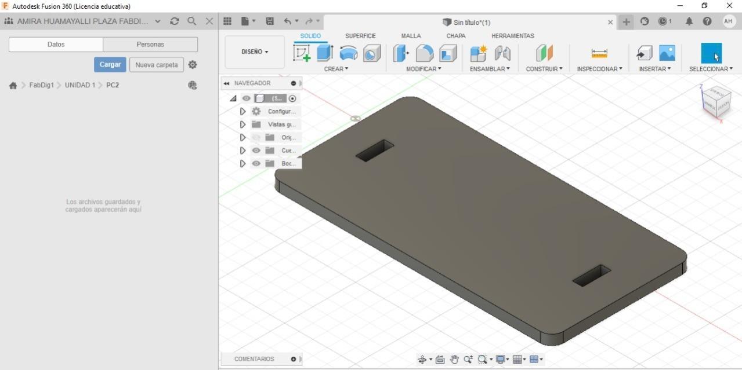Open the extensions icon in title bar
Viewport: 742px width, 370px height.
645,21
